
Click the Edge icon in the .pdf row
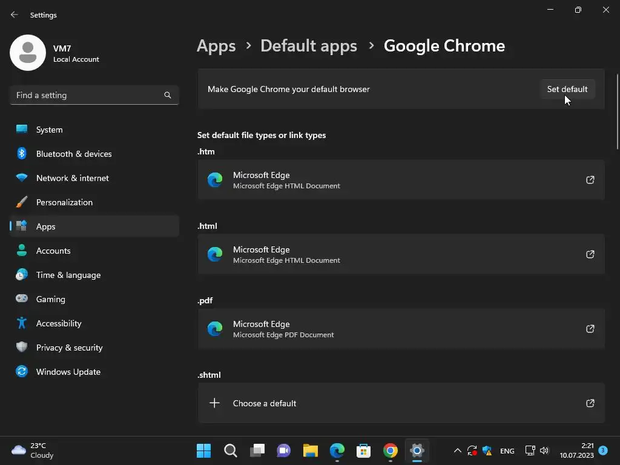215,329
